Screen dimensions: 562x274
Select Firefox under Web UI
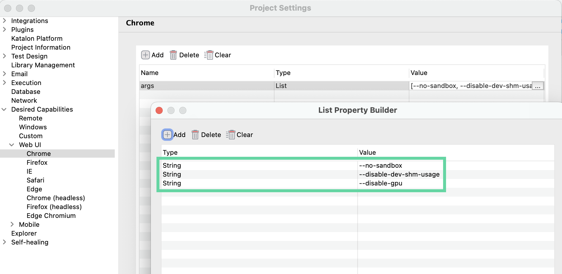37,162
